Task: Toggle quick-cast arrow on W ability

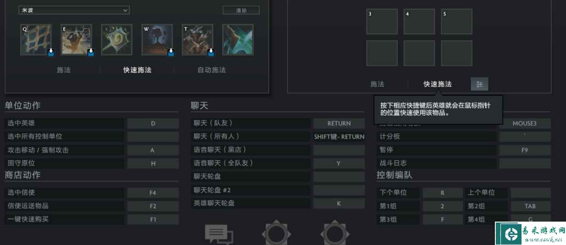Action: (171, 52)
